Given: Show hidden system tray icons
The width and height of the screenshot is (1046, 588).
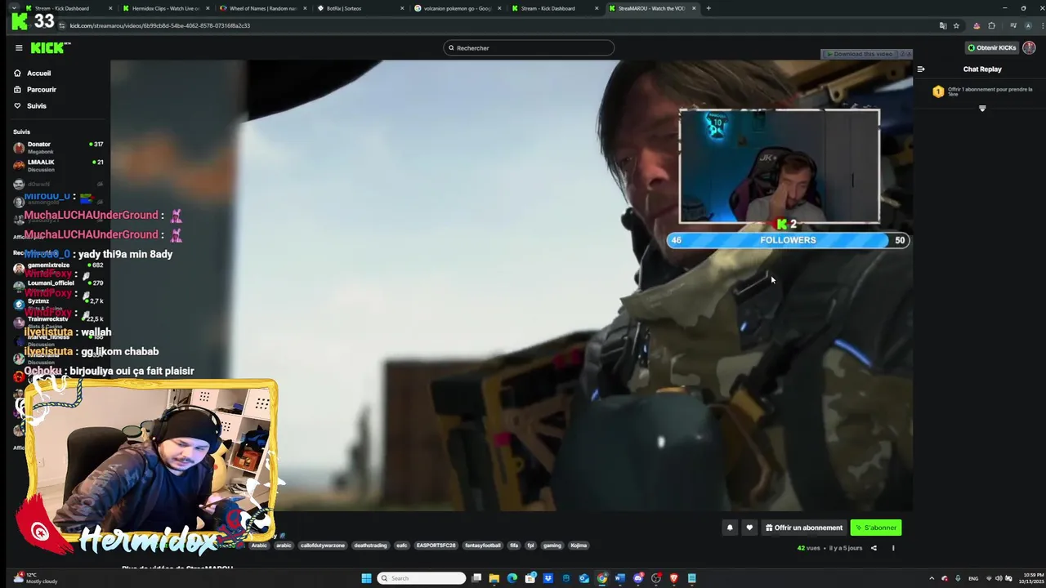Looking at the screenshot, I should coord(932,578).
